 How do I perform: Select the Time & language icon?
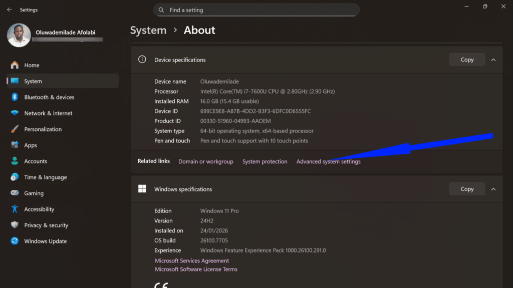15,177
